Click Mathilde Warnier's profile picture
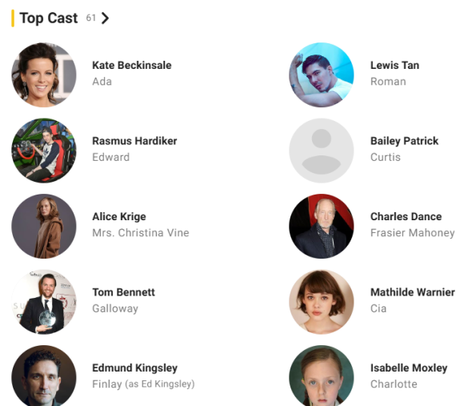Screen dimensions: 464x406 pyautogui.click(x=322, y=302)
